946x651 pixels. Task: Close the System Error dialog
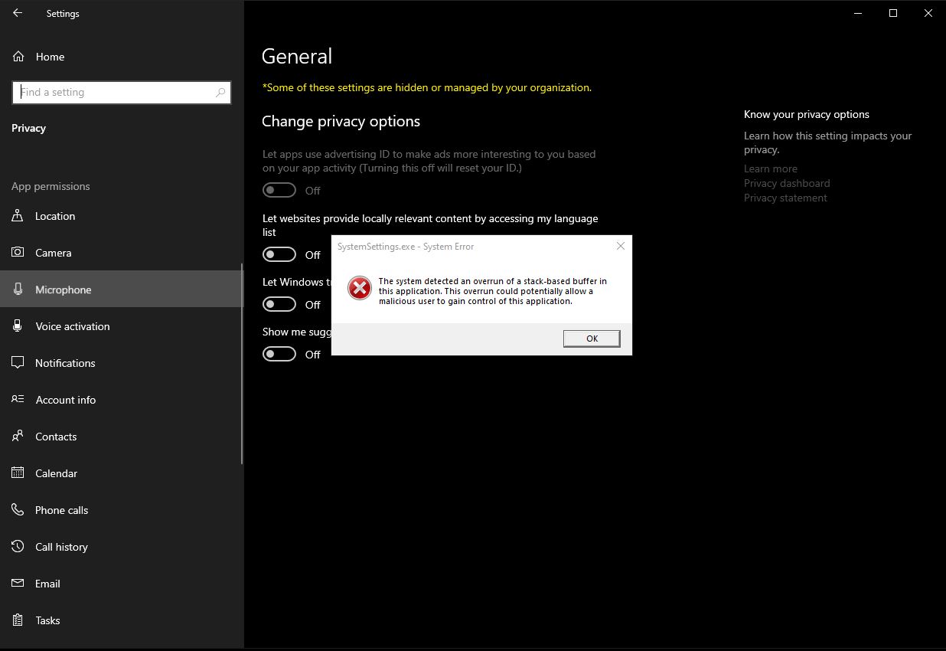(621, 246)
